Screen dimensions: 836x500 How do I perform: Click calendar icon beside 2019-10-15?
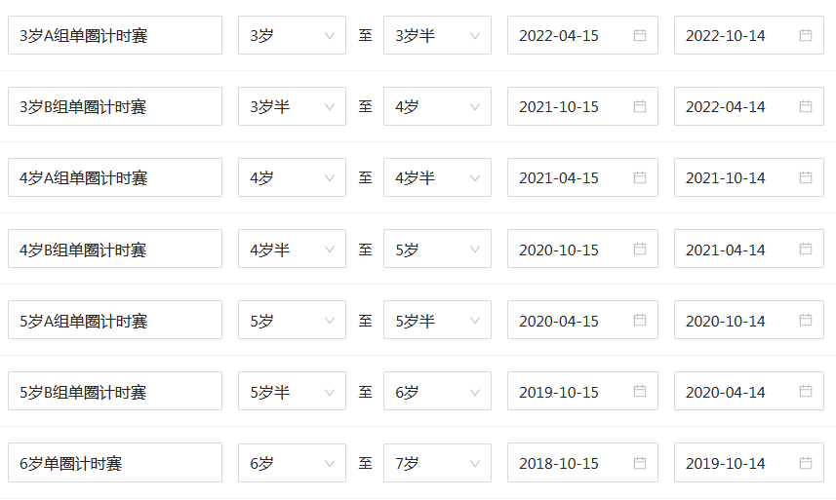click(640, 392)
